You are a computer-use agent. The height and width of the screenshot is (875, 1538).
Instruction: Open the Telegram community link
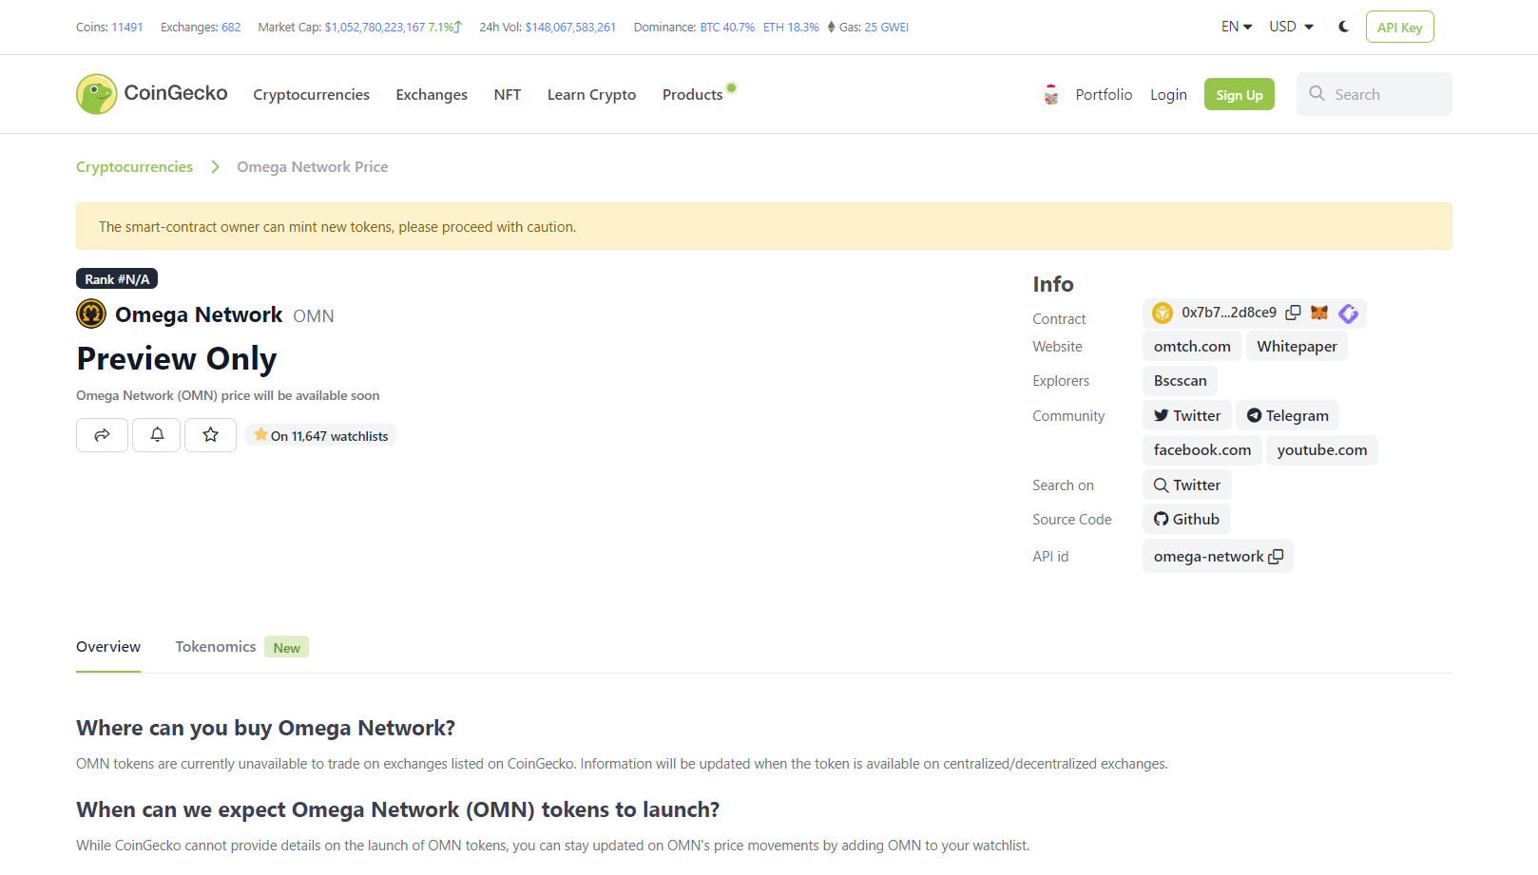[1287, 415]
